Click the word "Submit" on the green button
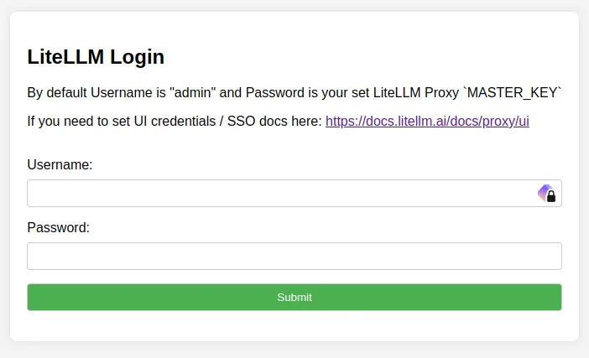The height and width of the screenshot is (358, 589). pyautogui.click(x=294, y=297)
